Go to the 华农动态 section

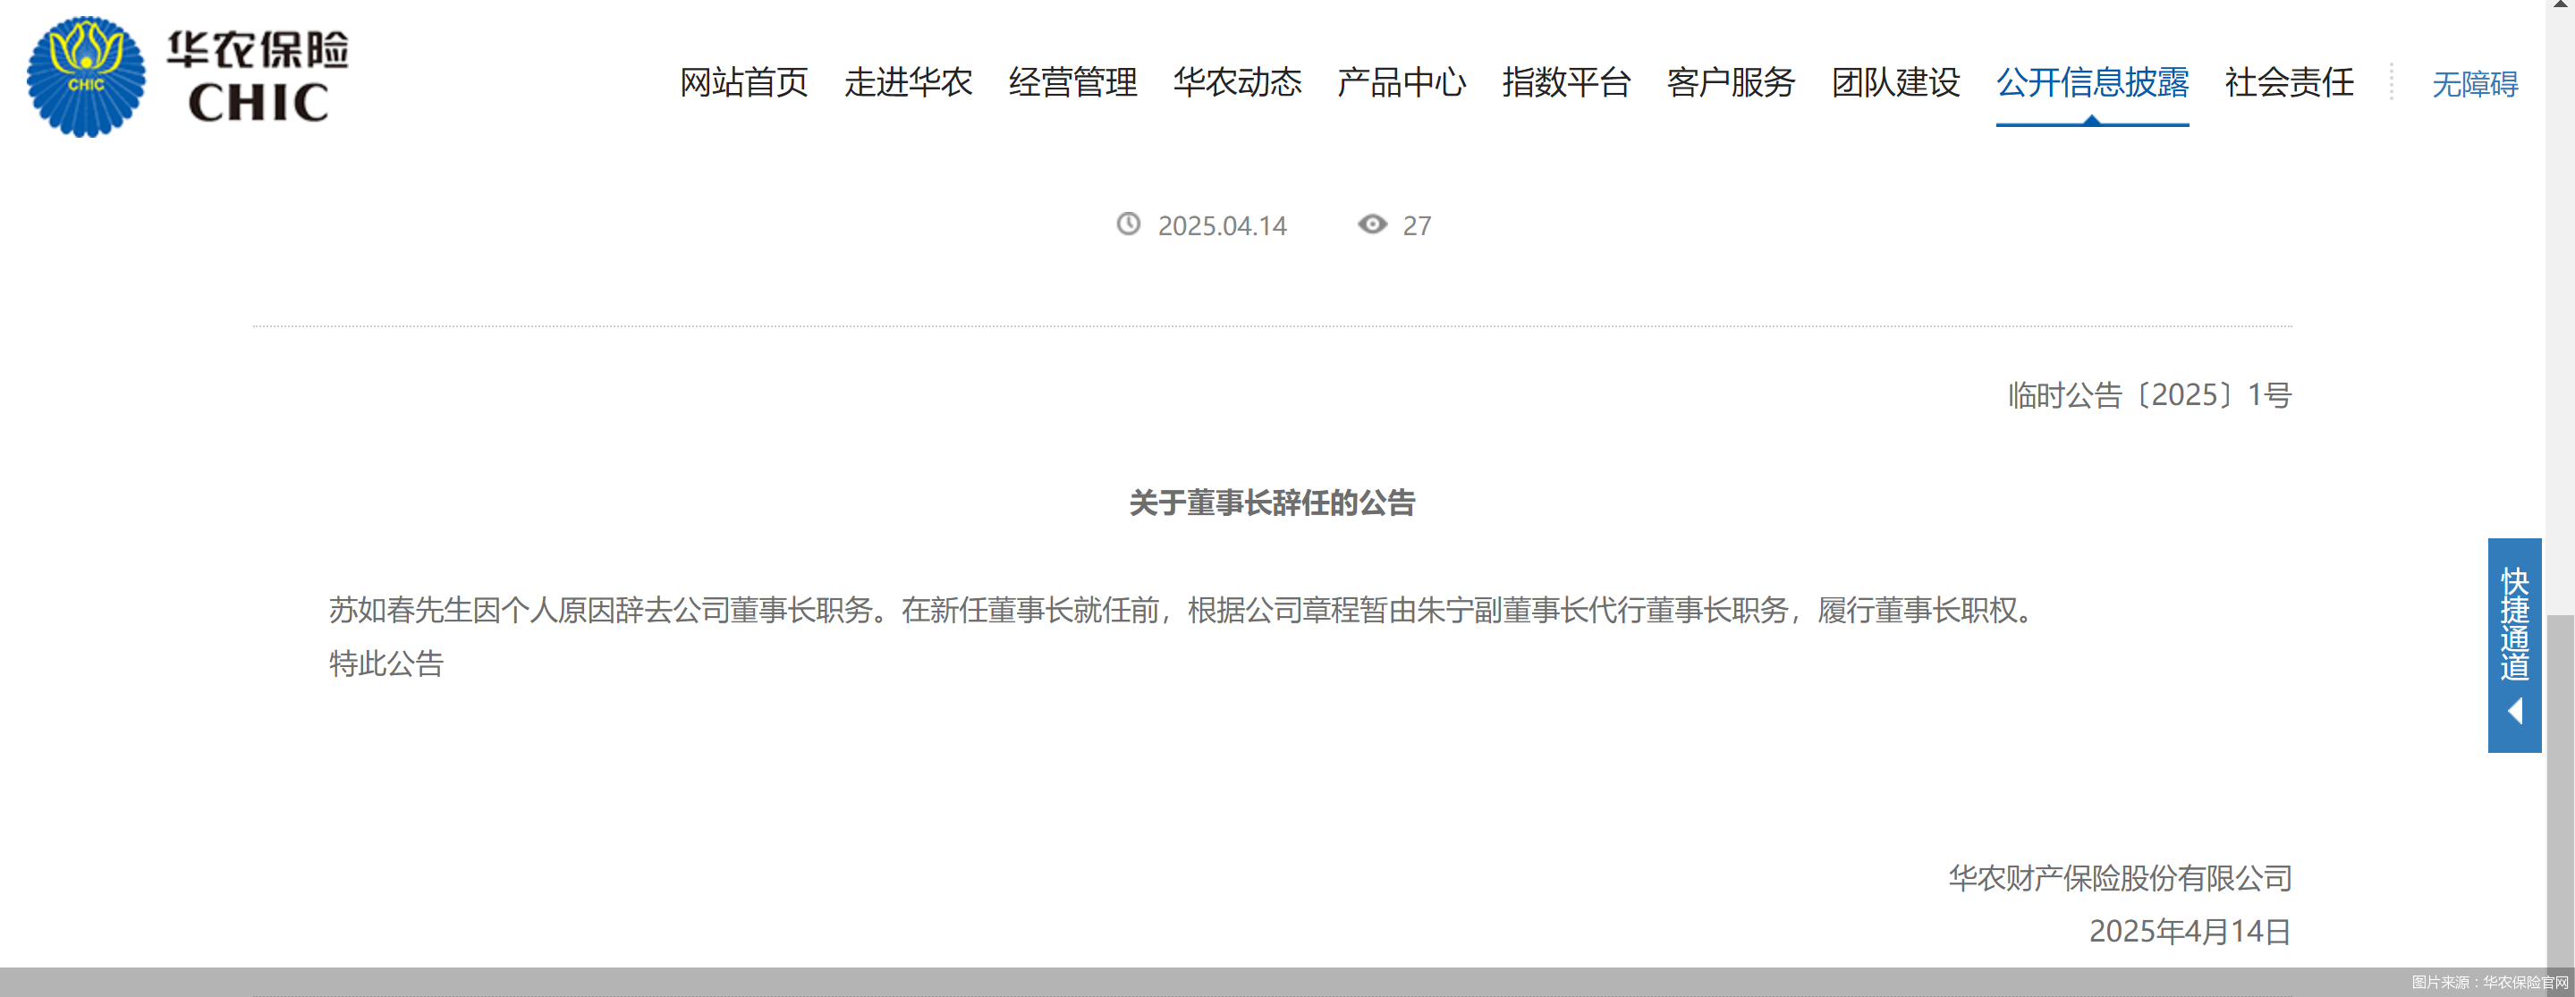tap(1237, 82)
